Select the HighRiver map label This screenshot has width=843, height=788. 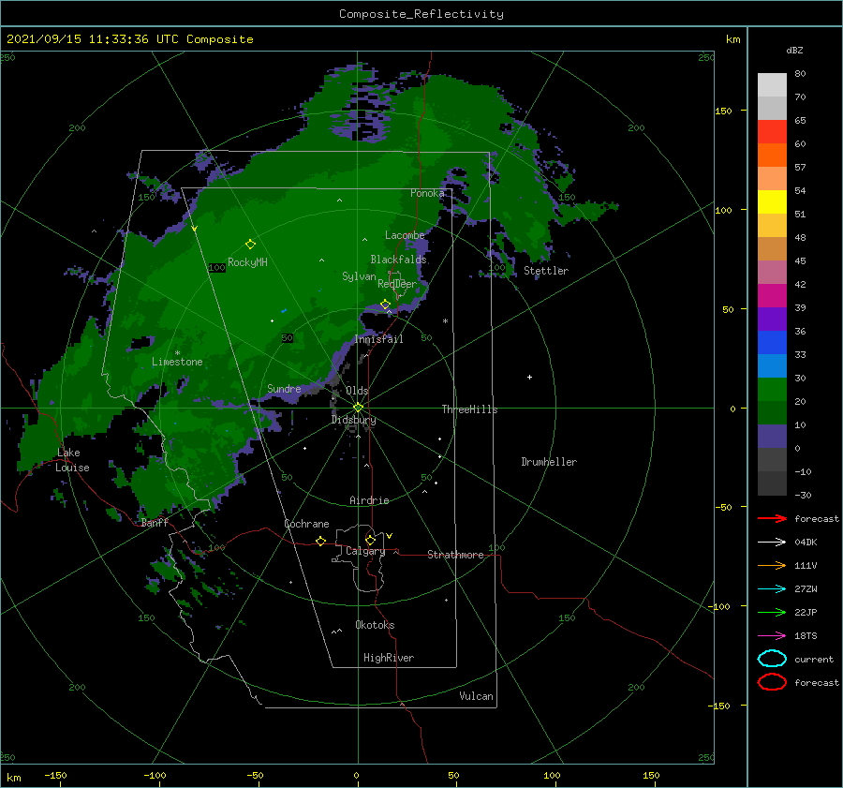389,658
